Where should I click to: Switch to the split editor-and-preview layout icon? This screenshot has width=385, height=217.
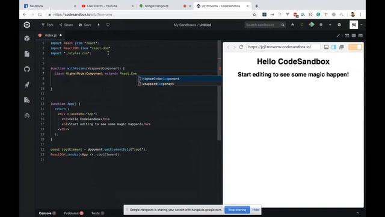click(x=354, y=36)
